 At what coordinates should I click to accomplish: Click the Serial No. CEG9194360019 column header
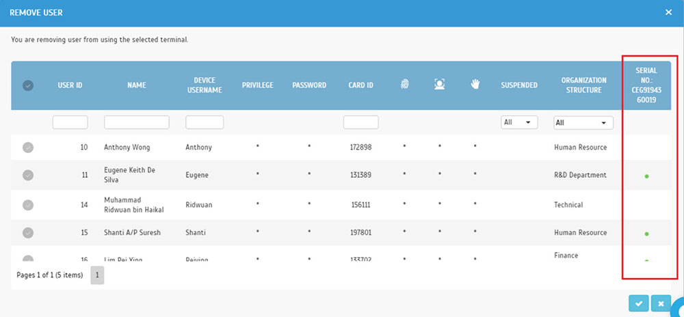tap(646, 85)
